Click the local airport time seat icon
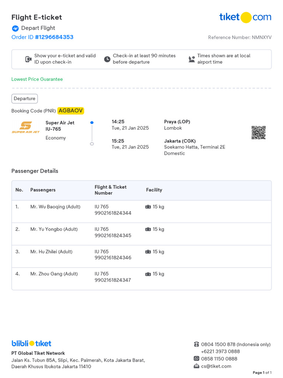This screenshot has height=378, width=283. click(192, 59)
